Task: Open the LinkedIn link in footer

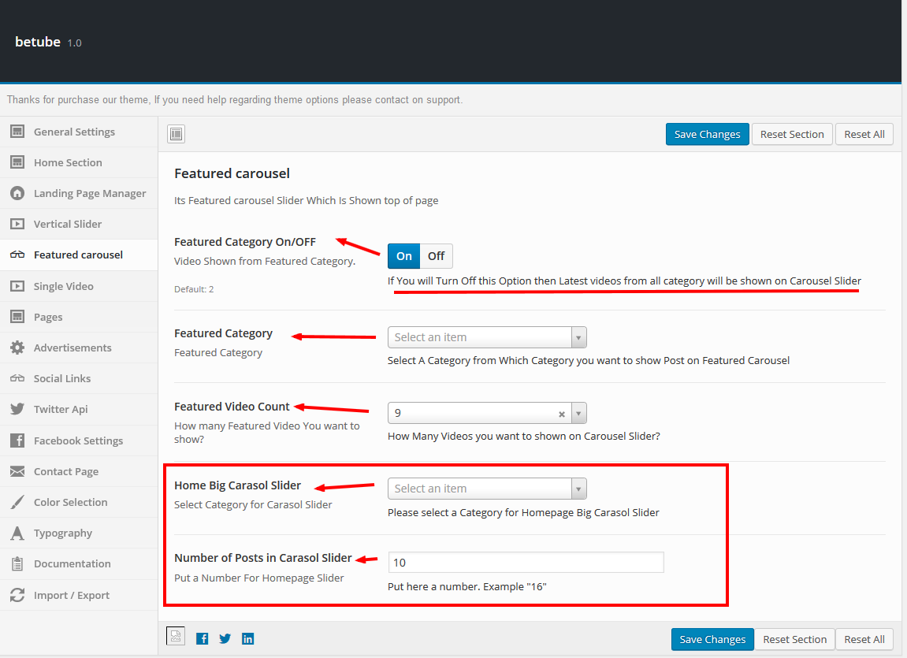Action: coord(248,638)
